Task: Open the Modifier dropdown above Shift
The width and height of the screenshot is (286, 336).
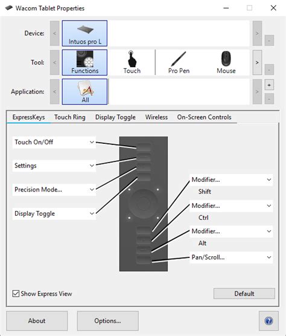Action: (231, 180)
